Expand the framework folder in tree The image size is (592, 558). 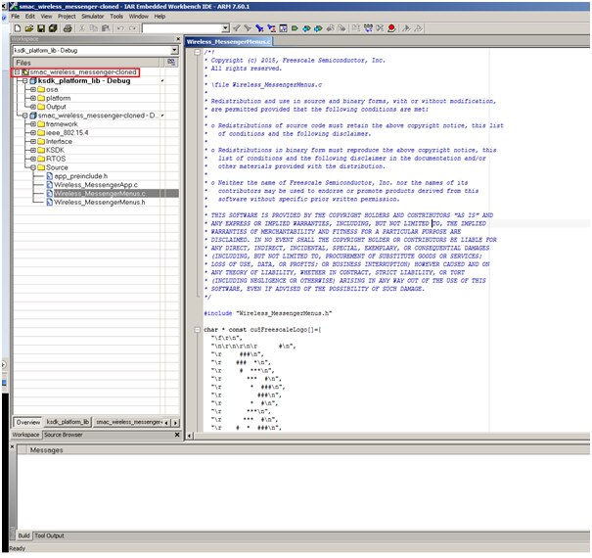click(x=32, y=124)
